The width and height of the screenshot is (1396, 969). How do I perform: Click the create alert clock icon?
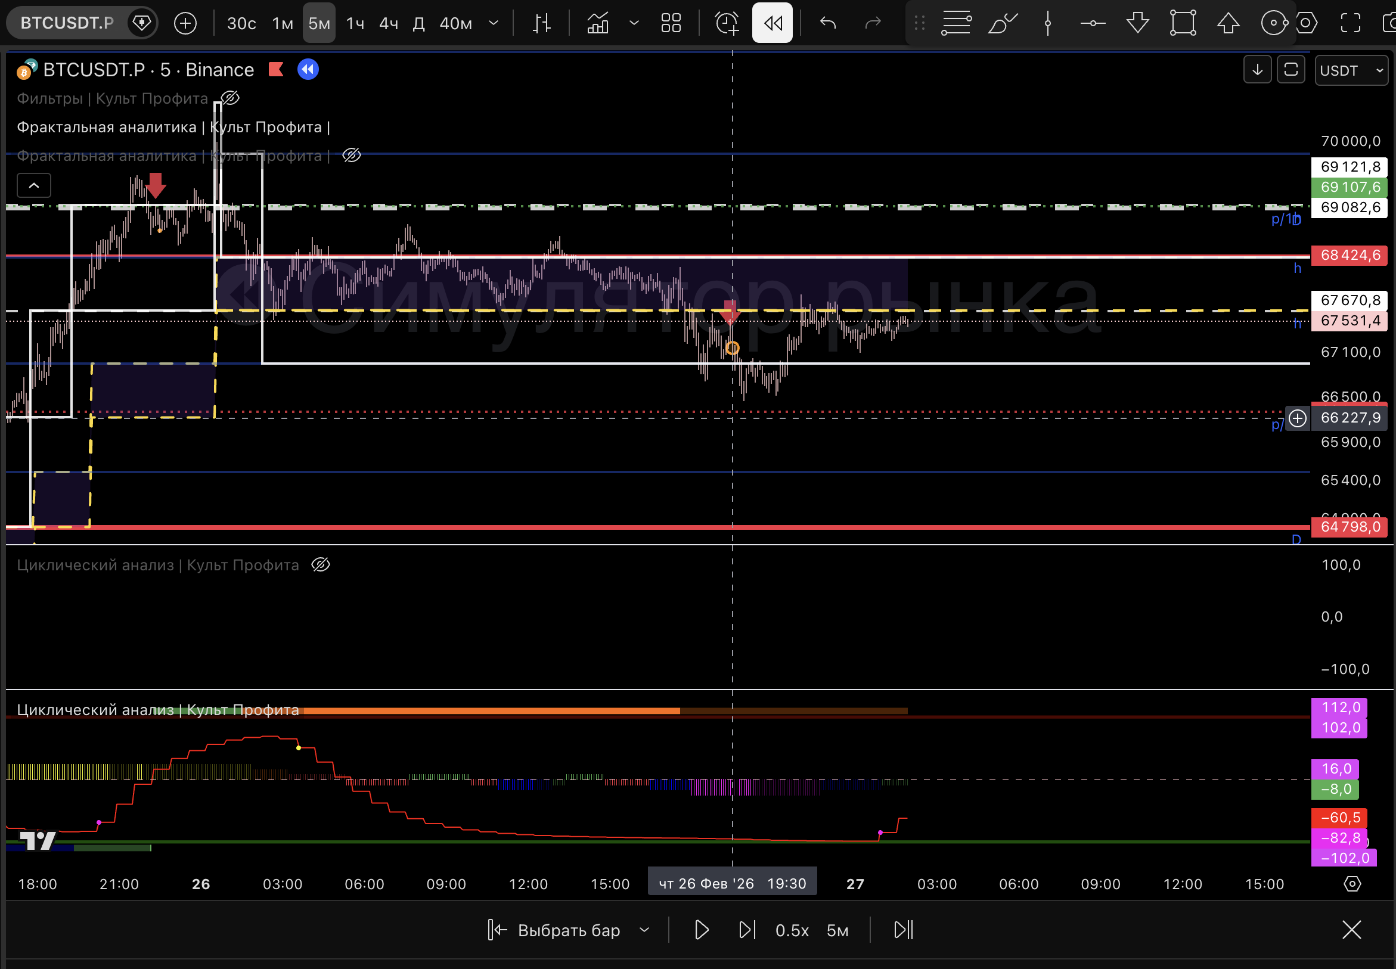click(726, 23)
